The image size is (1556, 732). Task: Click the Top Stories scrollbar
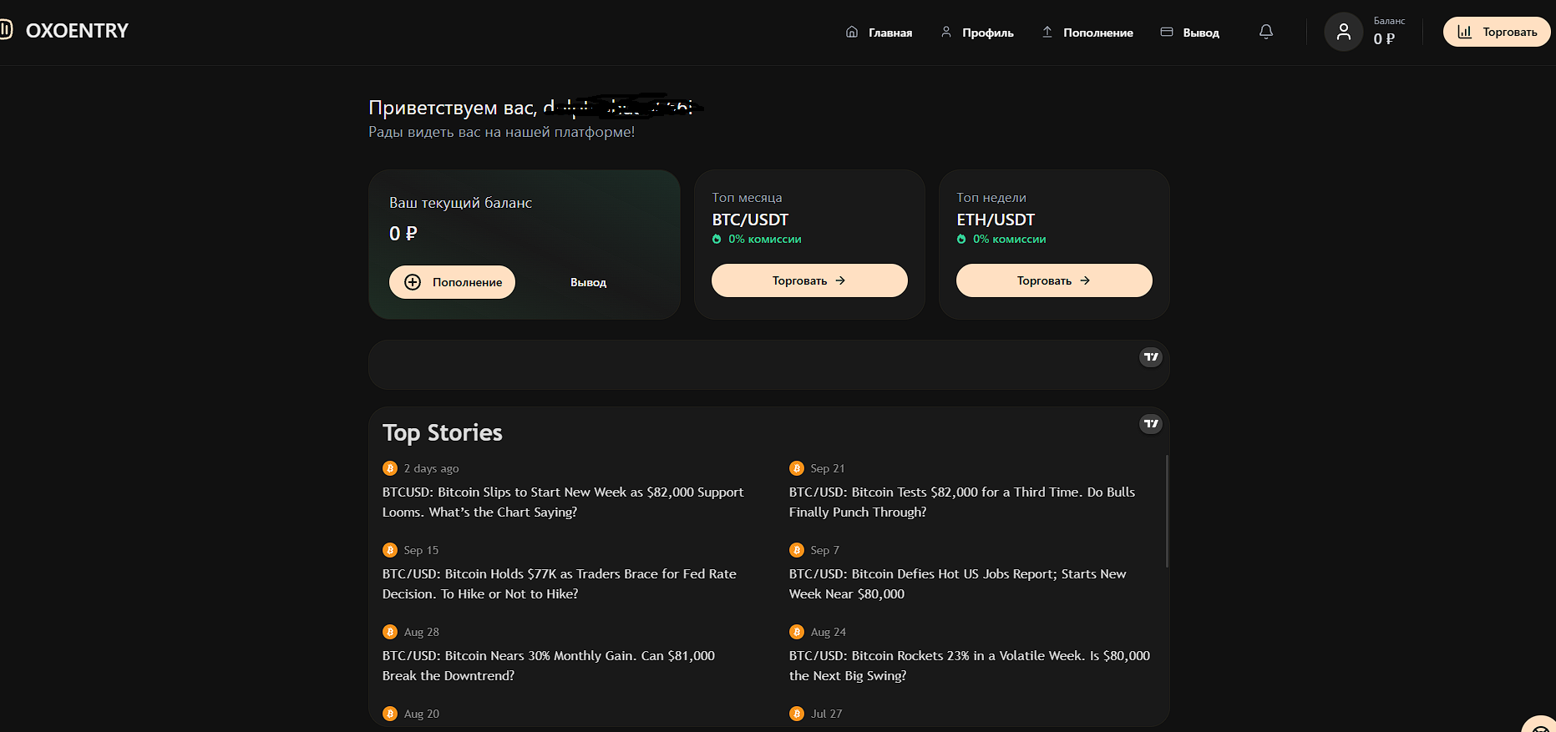[1167, 511]
